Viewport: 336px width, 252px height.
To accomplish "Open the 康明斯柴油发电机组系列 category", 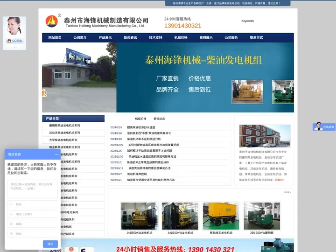I will 64,126.
